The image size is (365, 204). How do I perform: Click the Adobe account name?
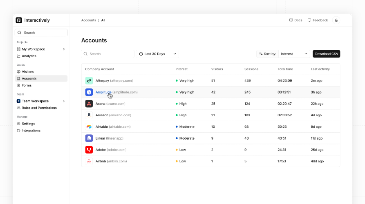(101, 150)
